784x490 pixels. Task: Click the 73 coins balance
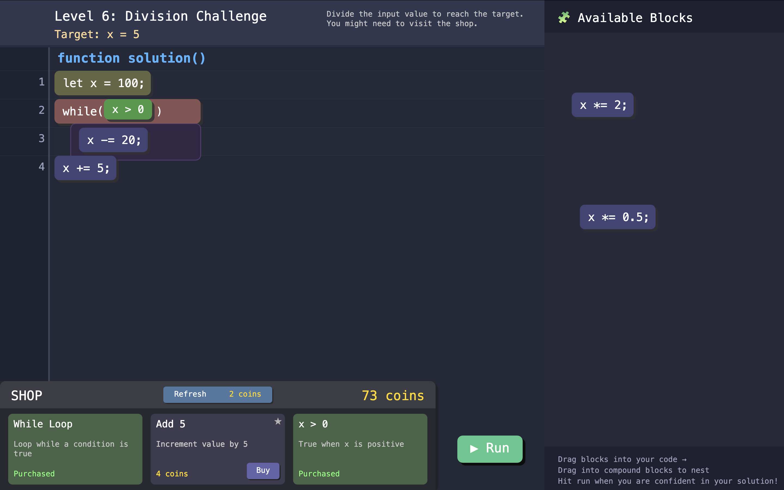[x=393, y=395]
